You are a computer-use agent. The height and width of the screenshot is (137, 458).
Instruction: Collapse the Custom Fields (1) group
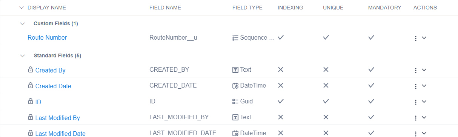[x=22, y=23]
